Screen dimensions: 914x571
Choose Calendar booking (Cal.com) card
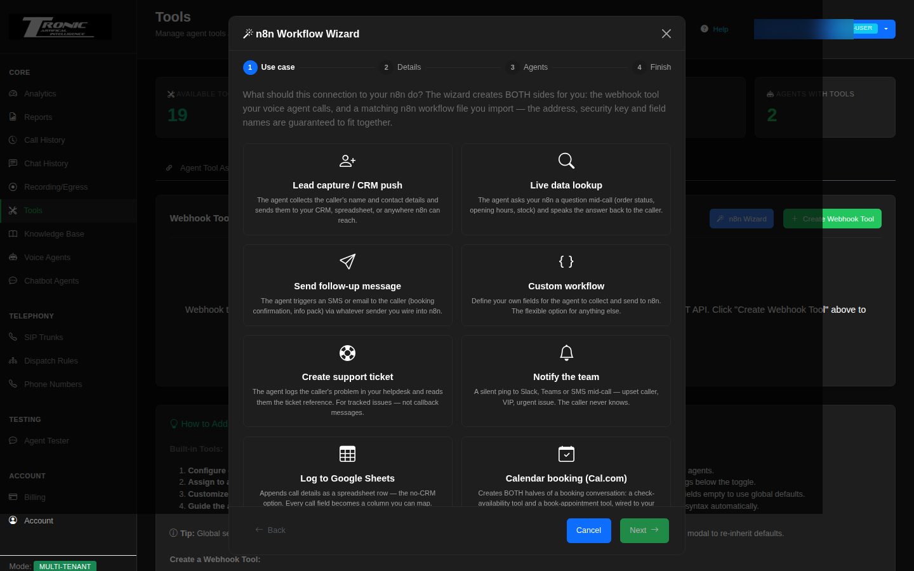click(x=566, y=471)
